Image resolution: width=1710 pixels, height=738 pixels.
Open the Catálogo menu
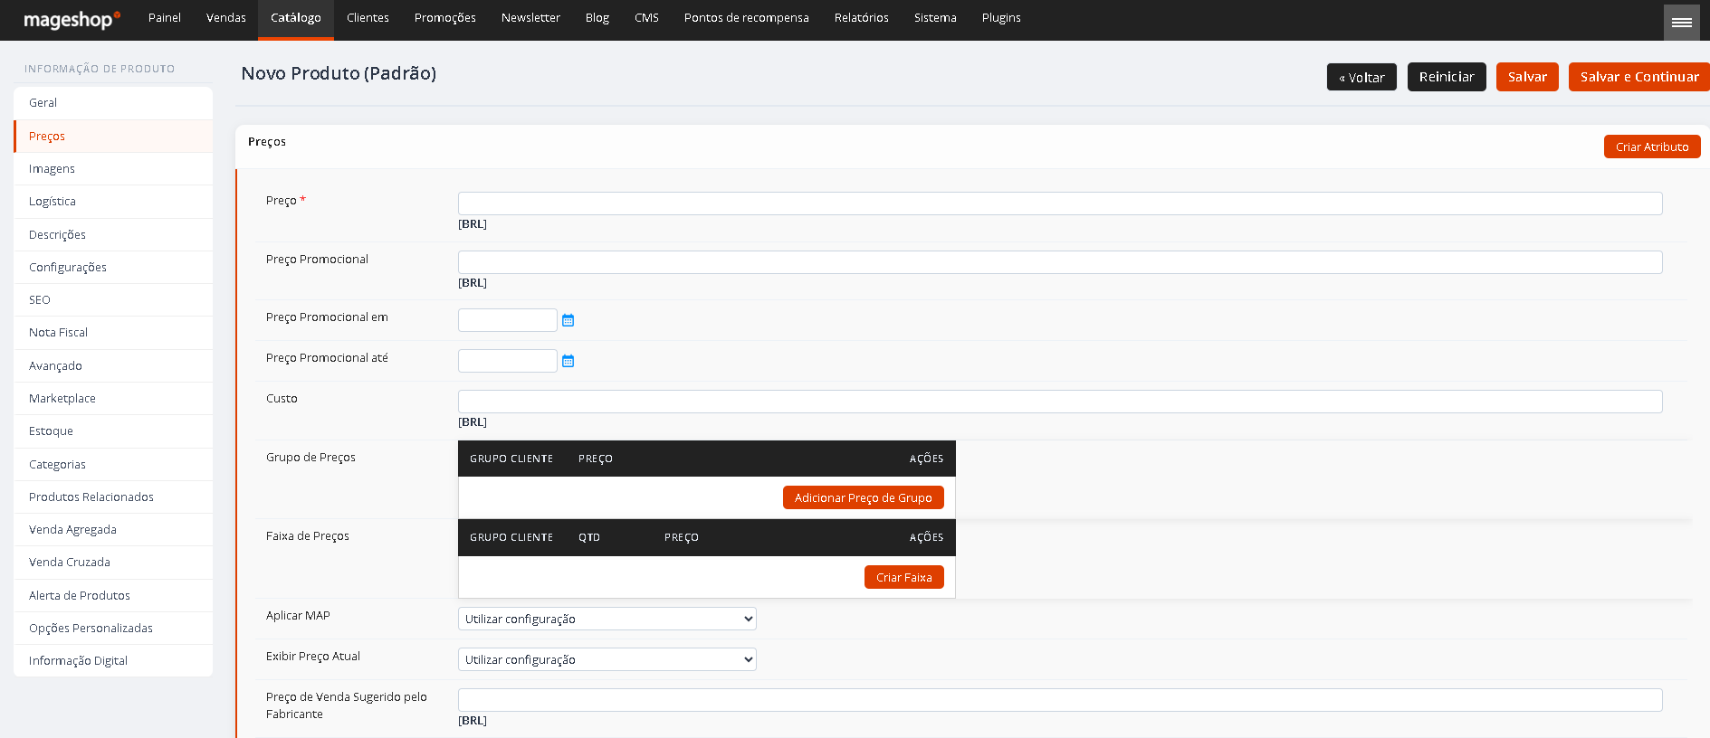click(x=296, y=18)
